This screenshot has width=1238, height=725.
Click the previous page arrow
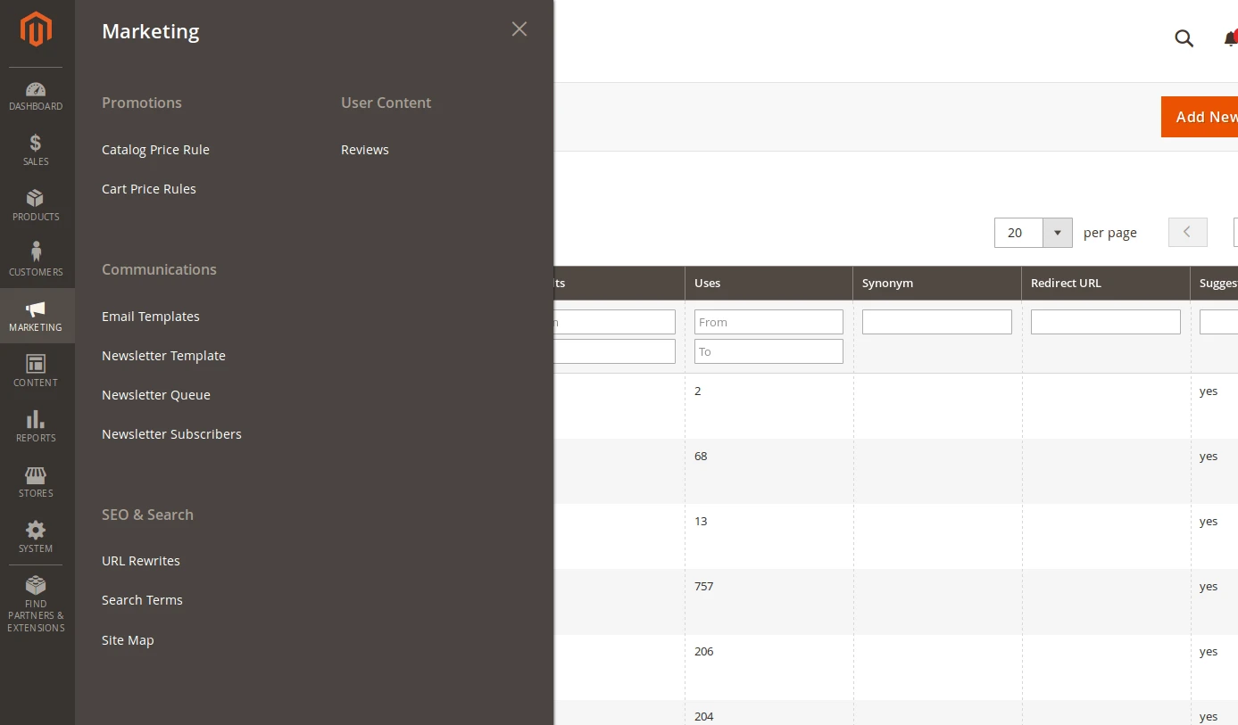point(1187,232)
